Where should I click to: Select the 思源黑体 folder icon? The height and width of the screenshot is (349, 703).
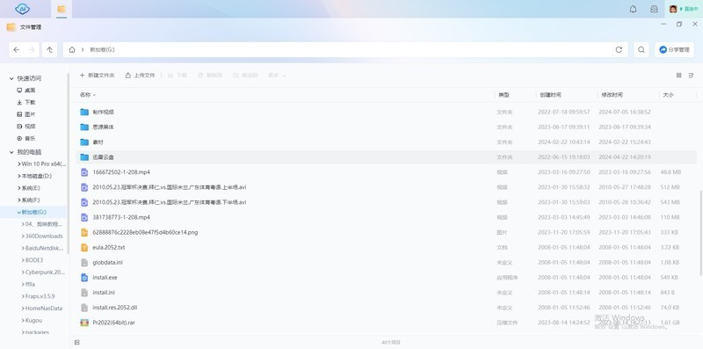point(84,127)
